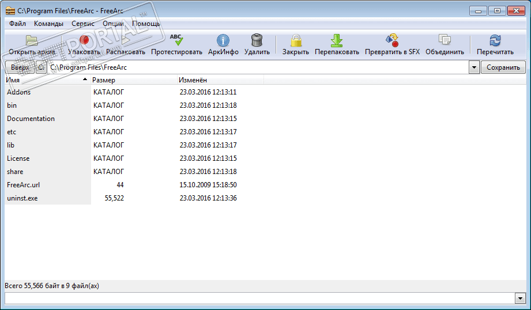Sort by the Изменён column header
The height and width of the screenshot is (310, 531).
[x=220, y=80]
